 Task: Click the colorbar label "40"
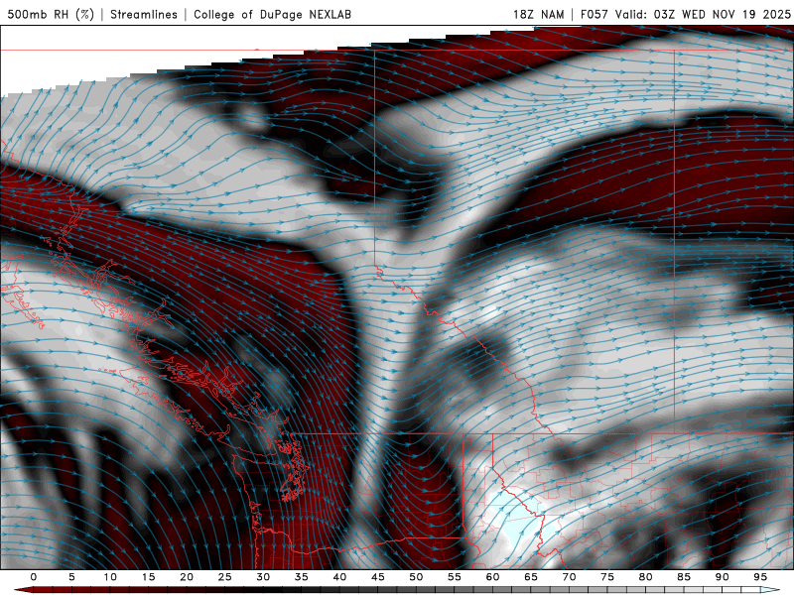(x=339, y=577)
